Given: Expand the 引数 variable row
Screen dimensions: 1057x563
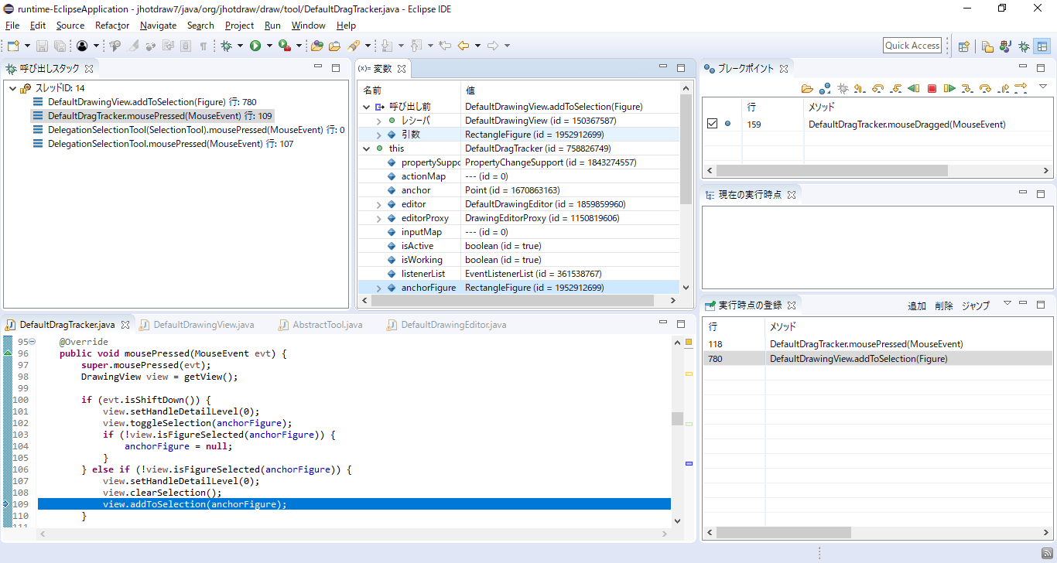Looking at the screenshot, I should (x=378, y=135).
